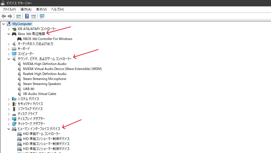
Task: Click the ディスプレイ アダプター monitor icon
Action: pos(14,119)
